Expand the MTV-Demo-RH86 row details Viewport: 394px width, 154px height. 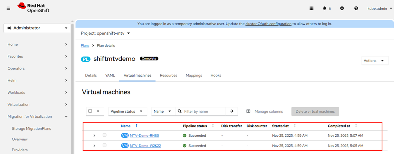[x=94, y=135]
